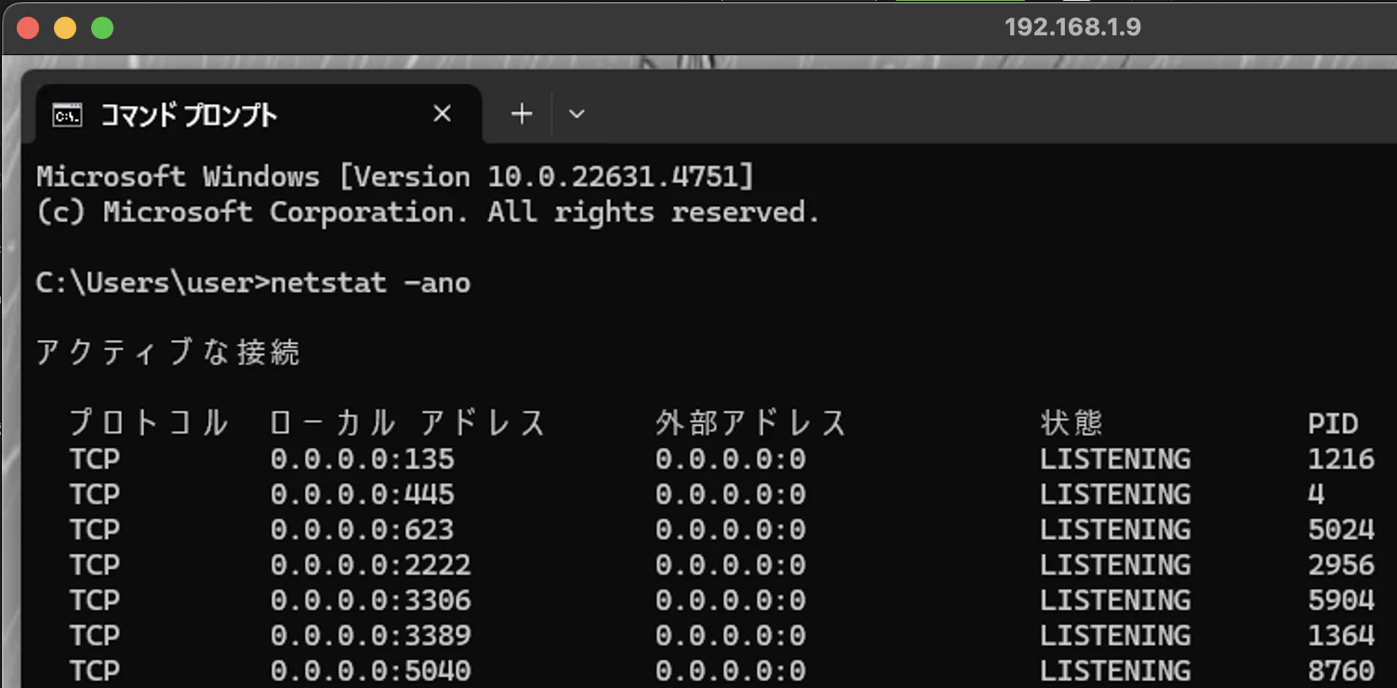Select the コマンド プロンプト tab

point(259,114)
